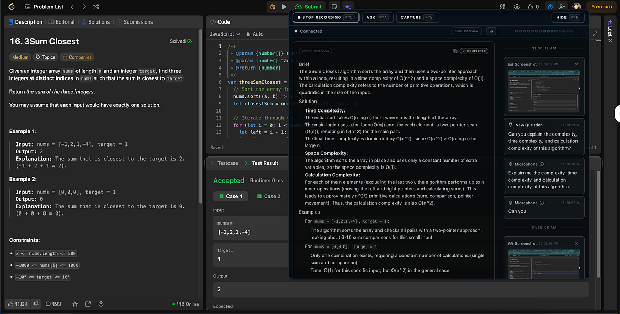Switch to the Testcase tab
Viewport: 620px width, 314px height.
[x=225, y=163]
